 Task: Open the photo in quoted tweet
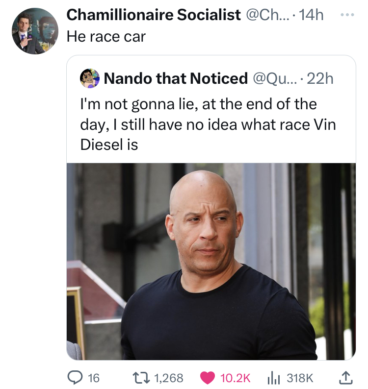(211, 261)
